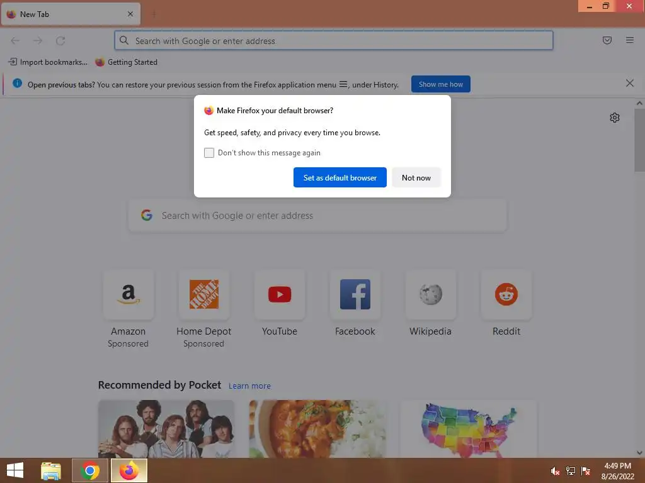Open Pocket story with band photo

coord(166,429)
